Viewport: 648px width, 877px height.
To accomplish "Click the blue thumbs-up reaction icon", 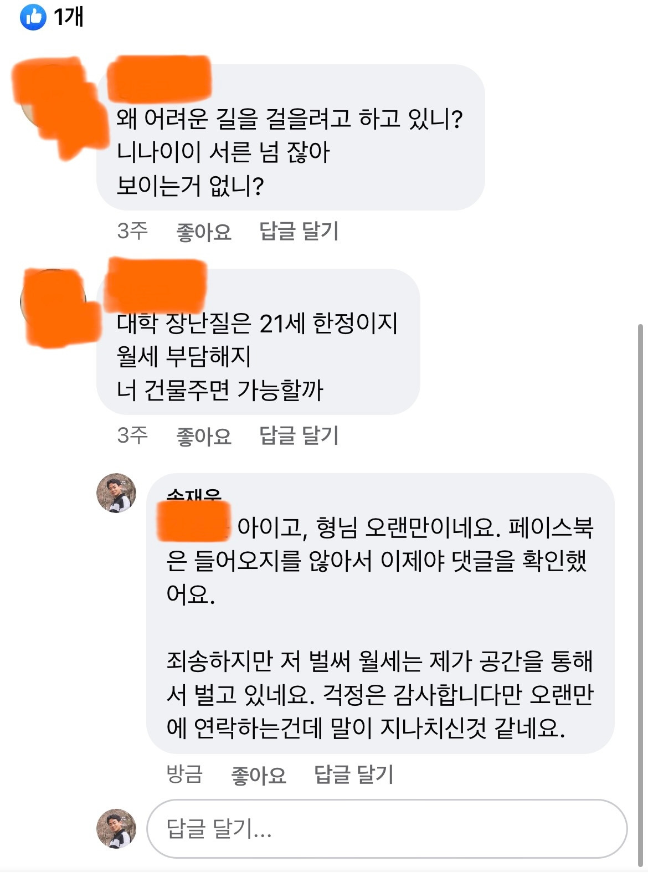I will click(x=33, y=17).
